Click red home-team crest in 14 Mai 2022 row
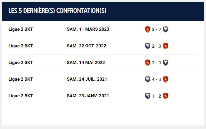Viewport: 206px width, 129px height. [x=148, y=63]
